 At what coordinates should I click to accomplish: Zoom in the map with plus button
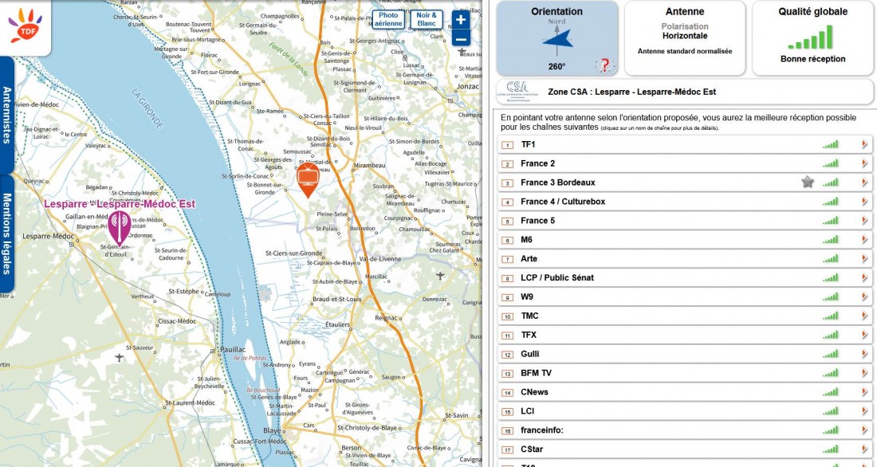(460, 20)
